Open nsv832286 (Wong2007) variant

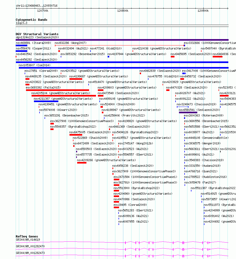coord(71,43)
